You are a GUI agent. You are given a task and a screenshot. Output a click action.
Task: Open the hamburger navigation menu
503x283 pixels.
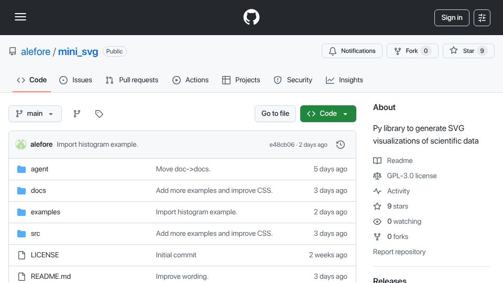20,17
